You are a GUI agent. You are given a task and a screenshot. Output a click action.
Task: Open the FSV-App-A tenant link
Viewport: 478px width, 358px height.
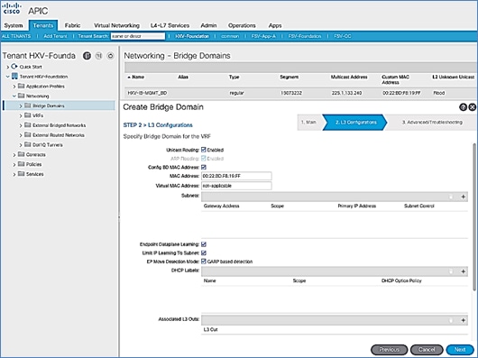263,36
